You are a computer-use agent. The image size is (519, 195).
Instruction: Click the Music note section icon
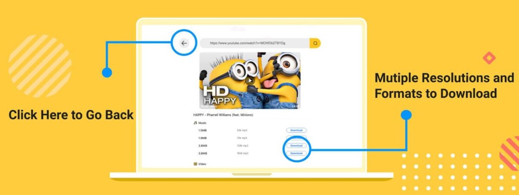click(195, 123)
